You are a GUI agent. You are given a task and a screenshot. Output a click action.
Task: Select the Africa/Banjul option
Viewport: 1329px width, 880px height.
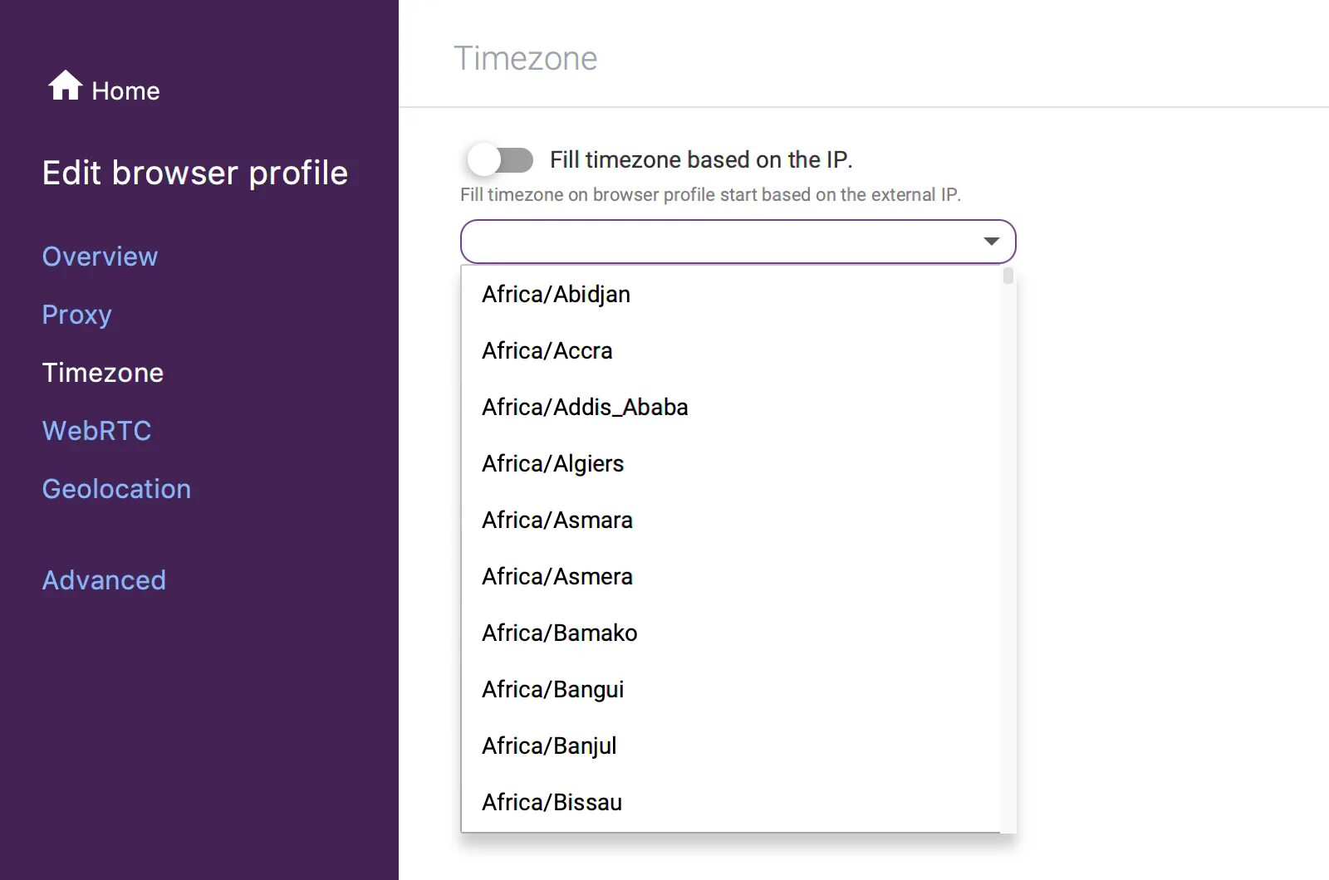[549, 746]
